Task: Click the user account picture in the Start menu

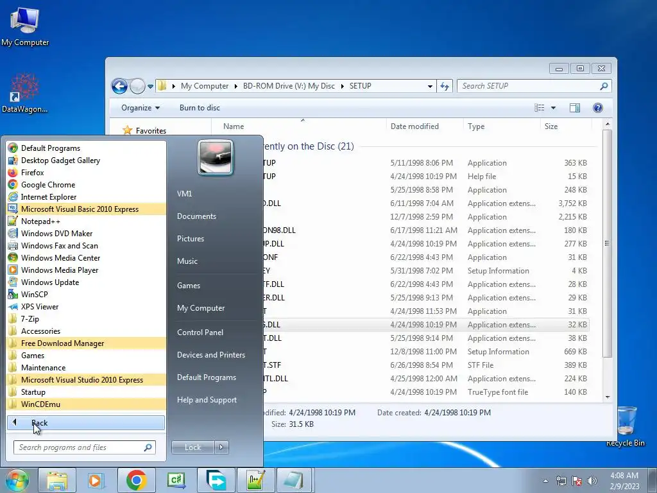Action: 216,158
